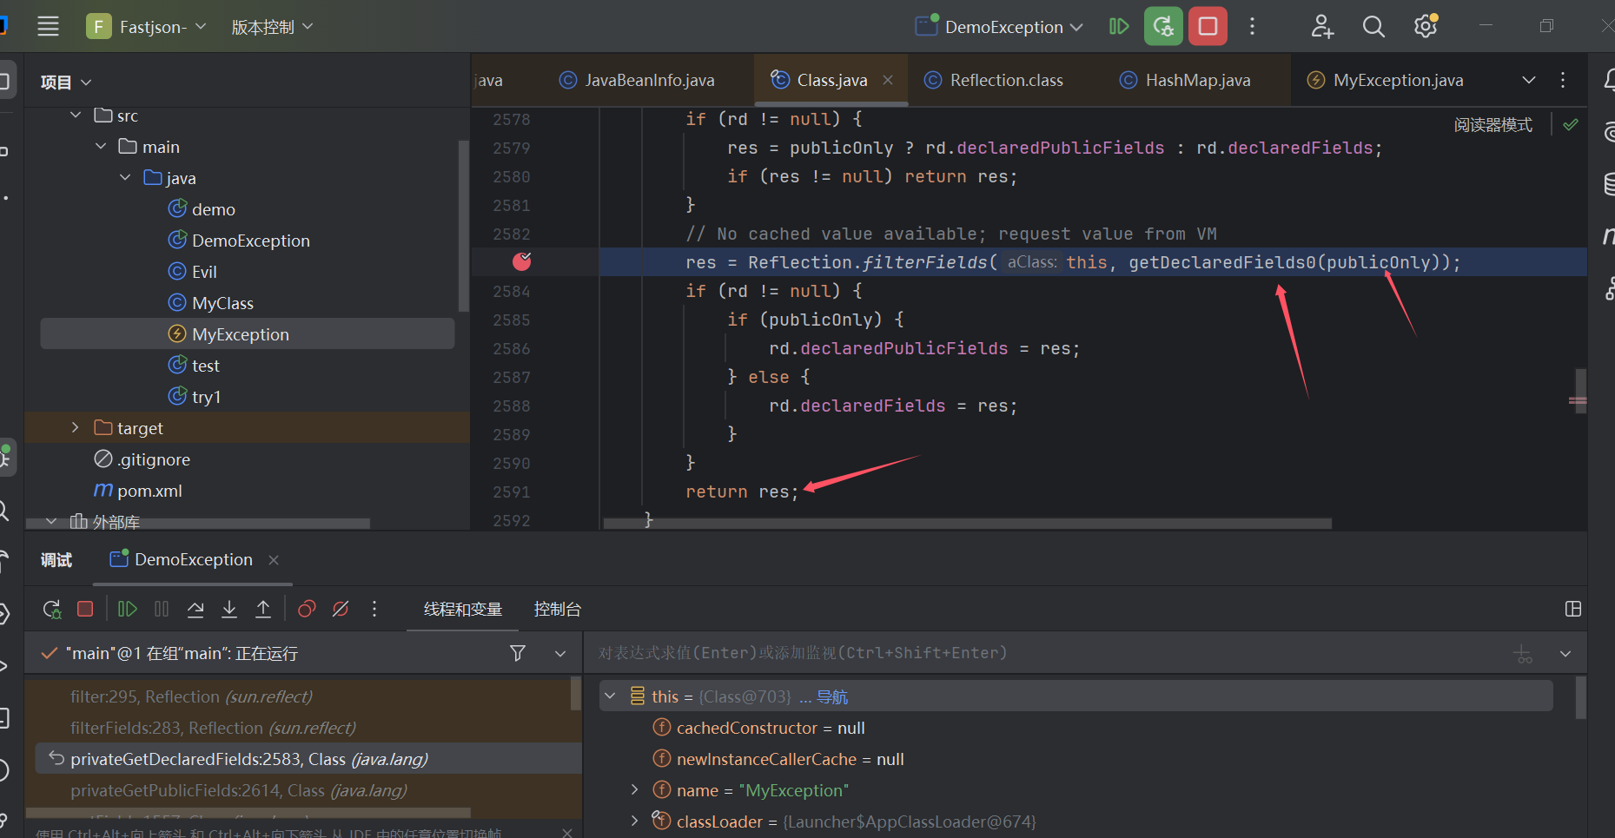Image resolution: width=1615 pixels, height=838 pixels.
Task: Switch to the 控制台 console tab
Action: click(x=558, y=610)
